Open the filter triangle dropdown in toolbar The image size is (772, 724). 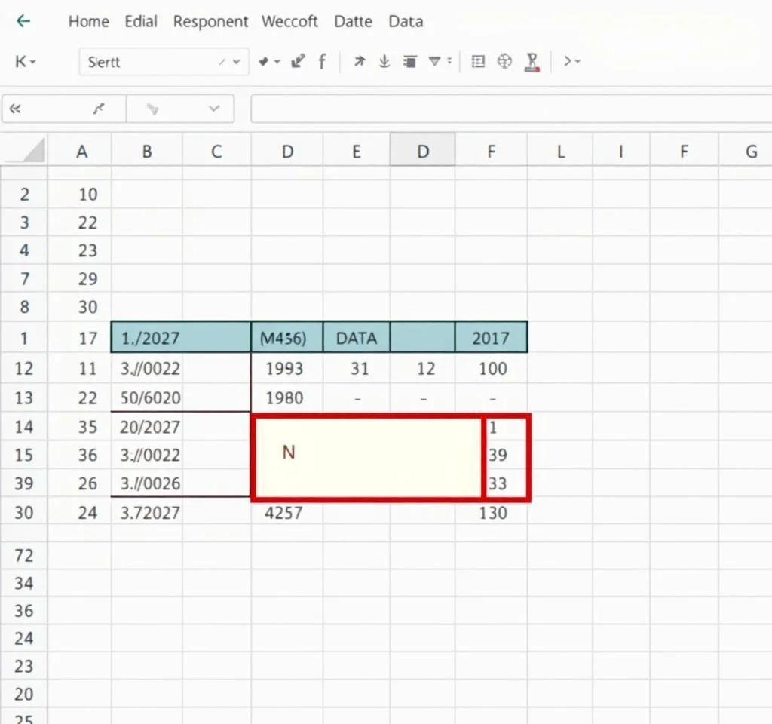(x=438, y=62)
